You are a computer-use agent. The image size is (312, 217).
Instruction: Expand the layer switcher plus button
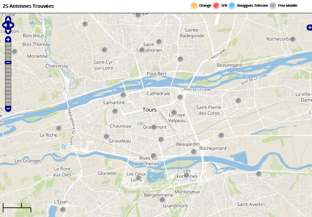[x=309, y=27]
